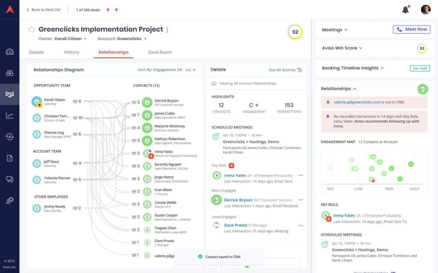Select Yolanda Pierson in Account Team
The image size is (438, 273).
point(57,180)
